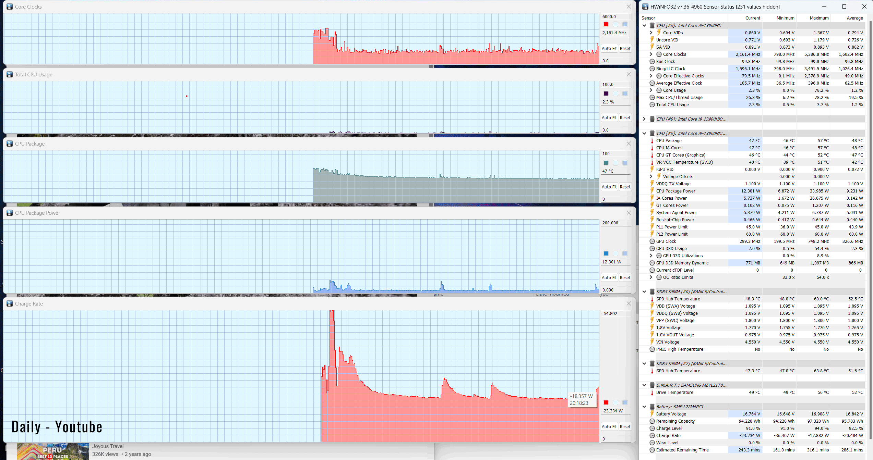Expand the Core Usage row

[x=651, y=90]
